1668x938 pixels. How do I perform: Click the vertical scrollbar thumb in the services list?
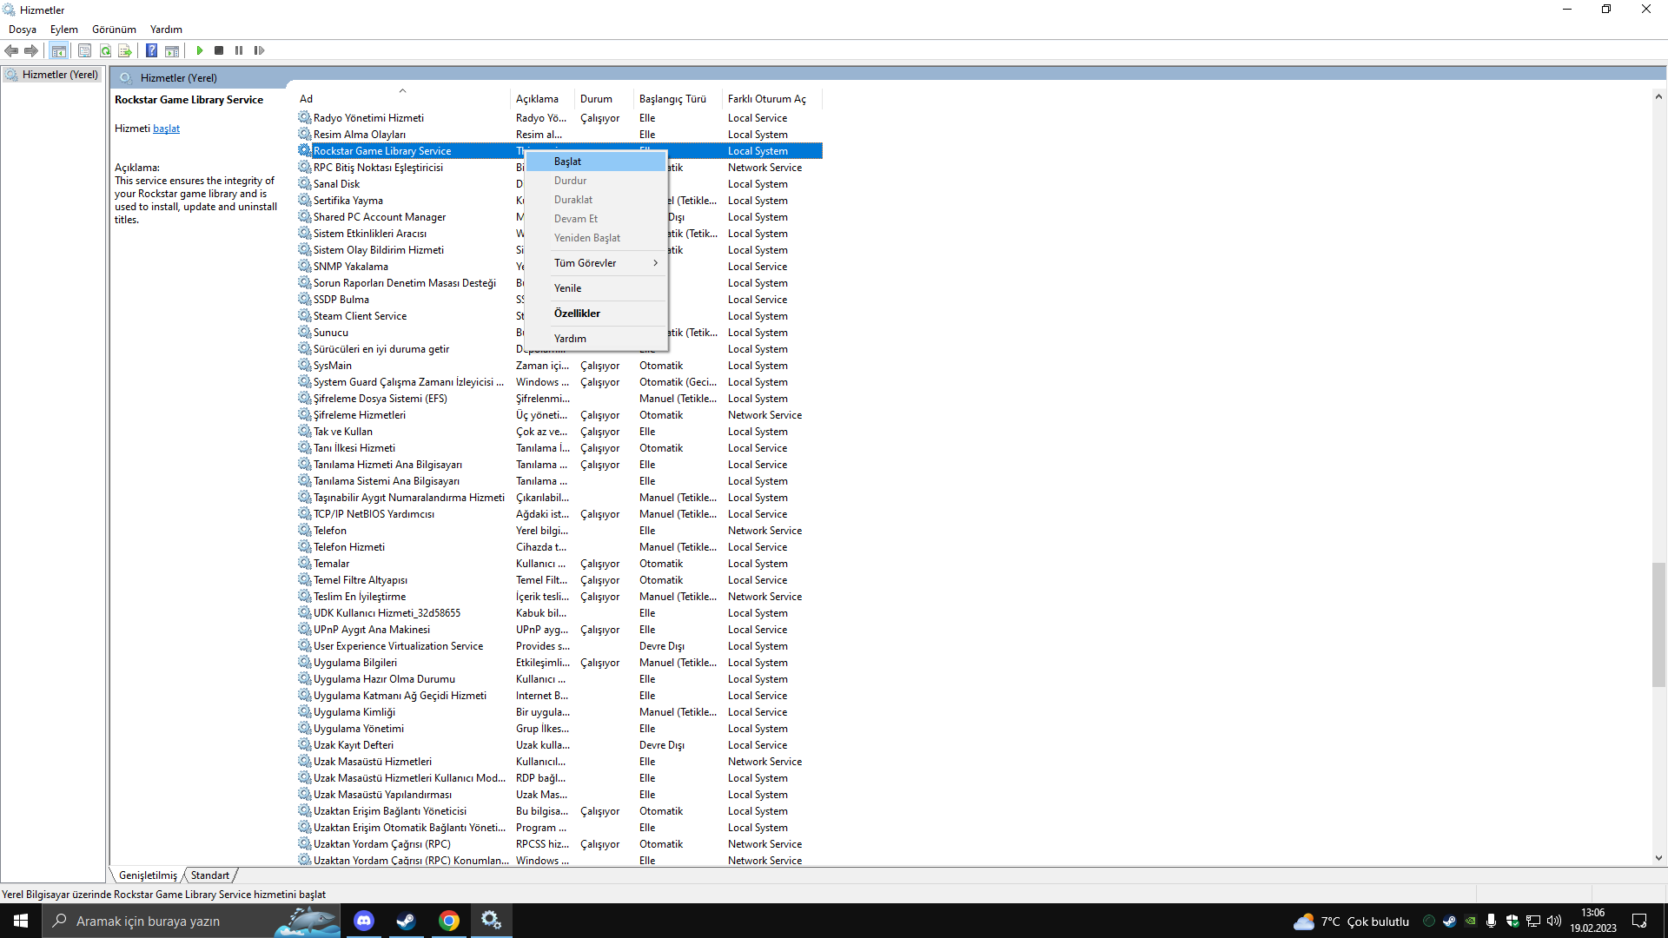(x=1658, y=624)
